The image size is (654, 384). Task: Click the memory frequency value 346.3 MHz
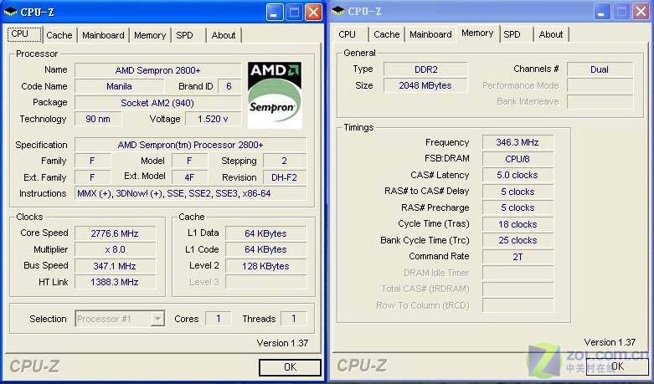pos(518,142)
